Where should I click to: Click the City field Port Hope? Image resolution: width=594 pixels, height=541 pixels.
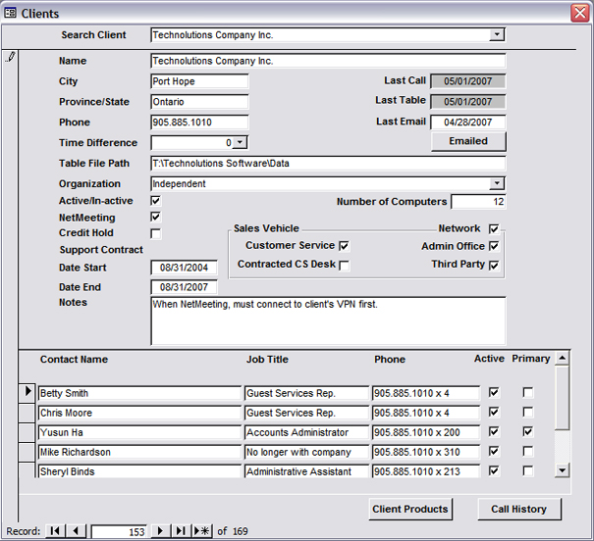coord(199,81)
